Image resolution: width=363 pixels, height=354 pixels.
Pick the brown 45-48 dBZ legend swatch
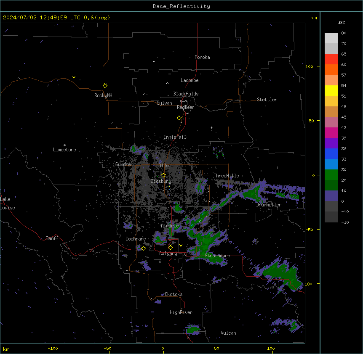tap(331, 111)
